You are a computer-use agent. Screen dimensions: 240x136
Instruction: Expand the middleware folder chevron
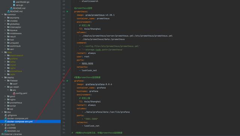coord(5,33)
